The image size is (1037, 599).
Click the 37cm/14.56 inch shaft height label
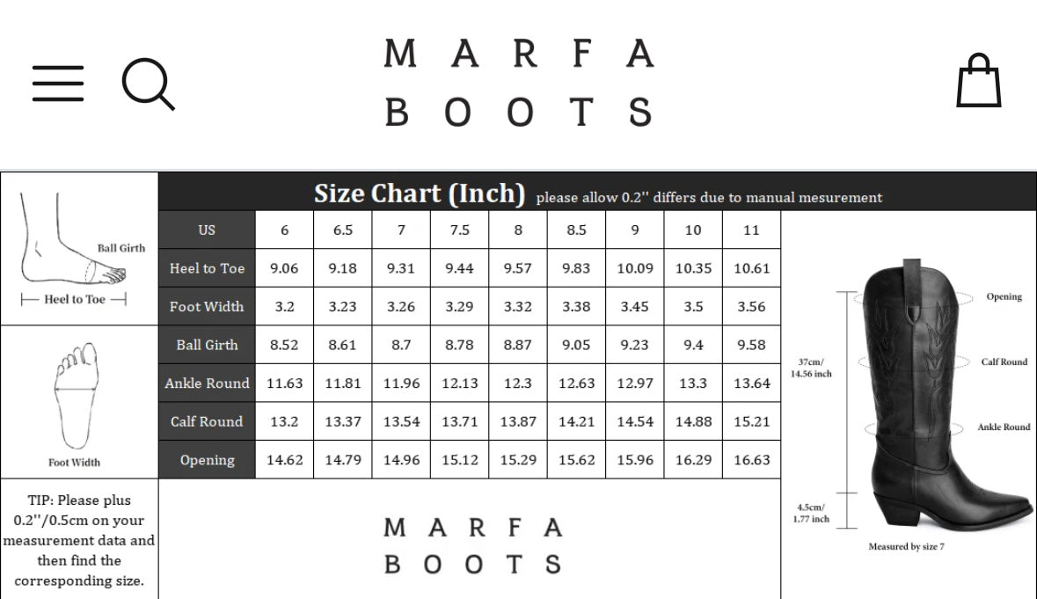[811, 368]
